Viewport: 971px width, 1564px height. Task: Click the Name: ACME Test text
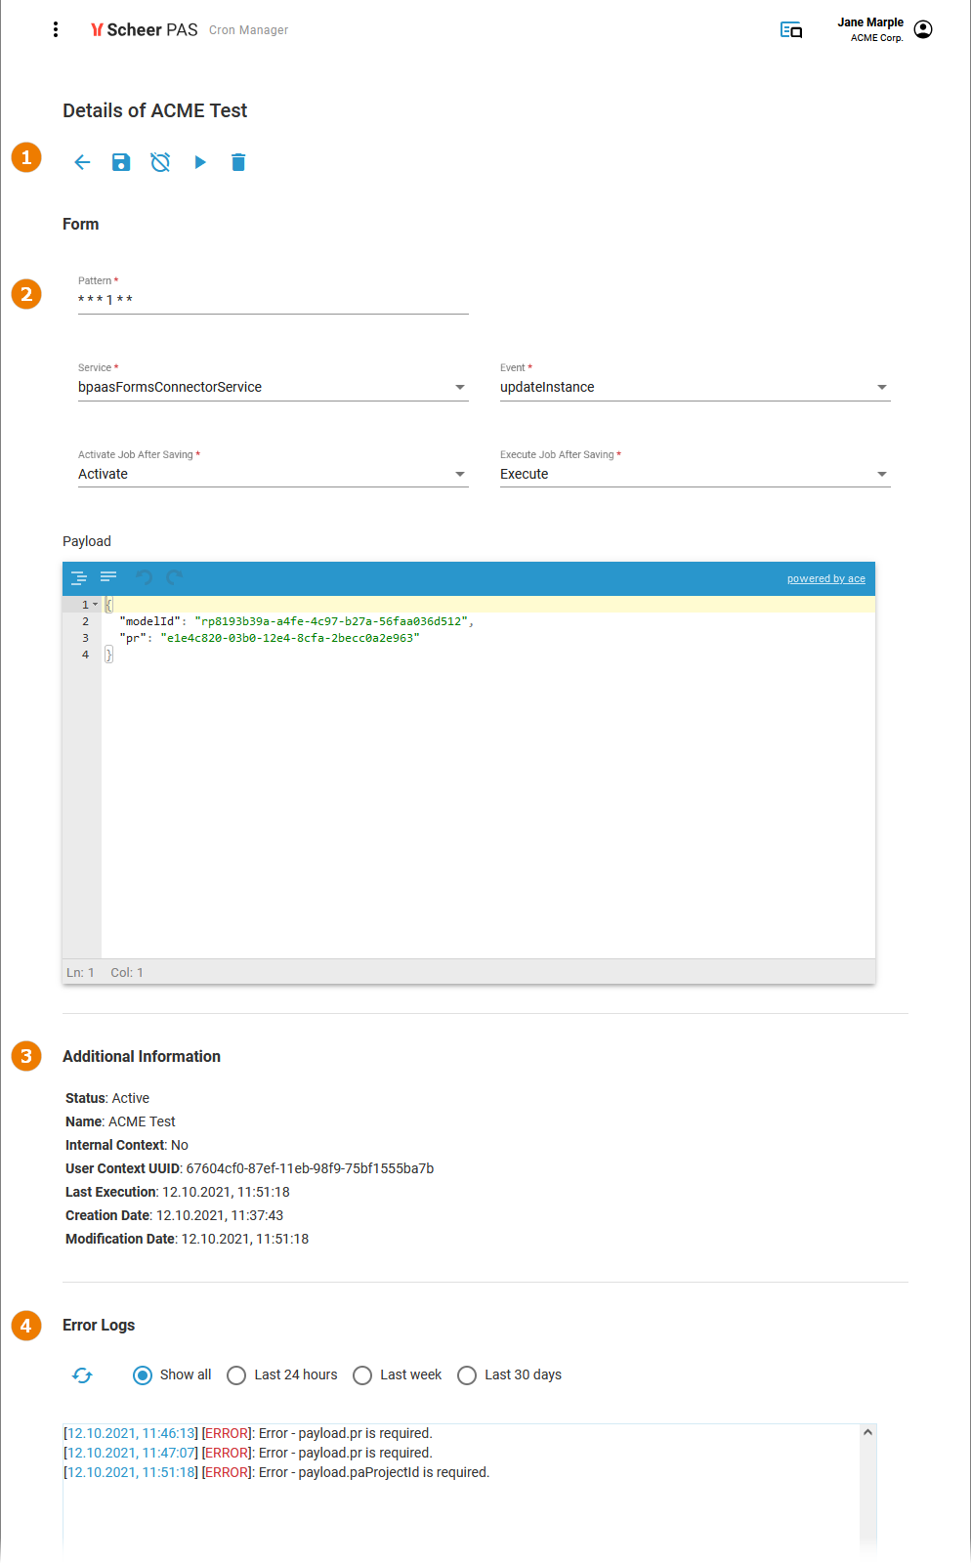point(120,1121)
